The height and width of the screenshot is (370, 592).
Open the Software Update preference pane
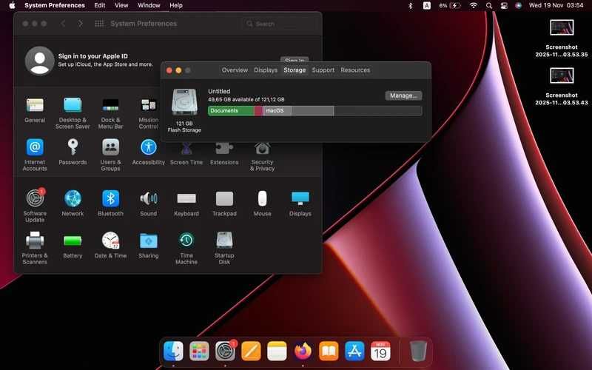(35, 205)
